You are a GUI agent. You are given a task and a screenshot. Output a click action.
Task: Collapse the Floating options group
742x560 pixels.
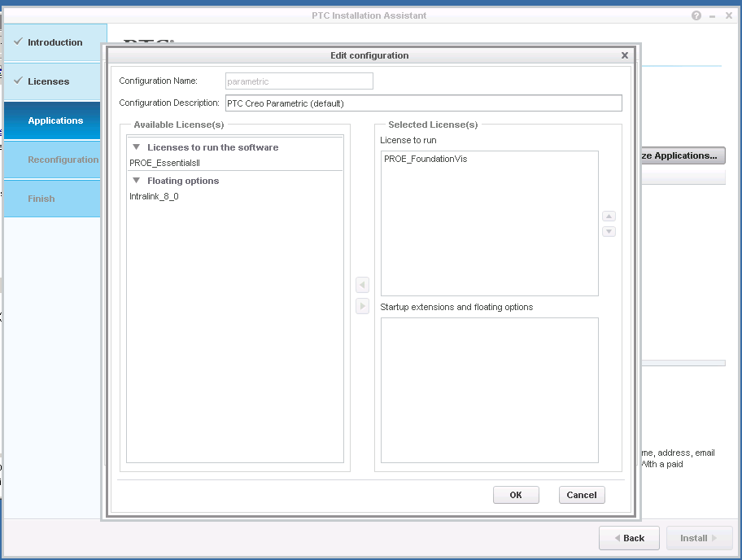click(137, 181)
